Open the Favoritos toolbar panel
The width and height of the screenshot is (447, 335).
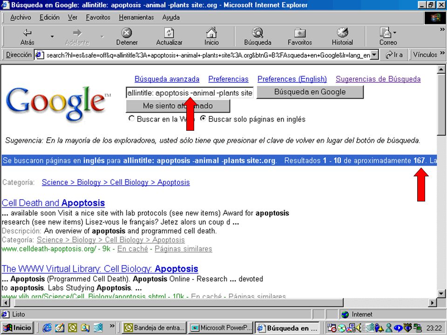tap(299, 36)
